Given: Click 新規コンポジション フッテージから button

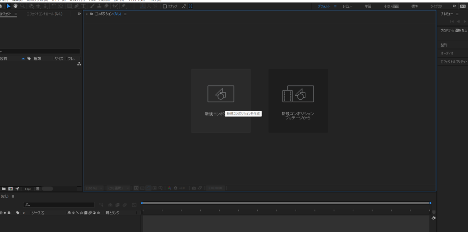Looking at the screenshot, I should pyautogui.click(x=298, y=101).
